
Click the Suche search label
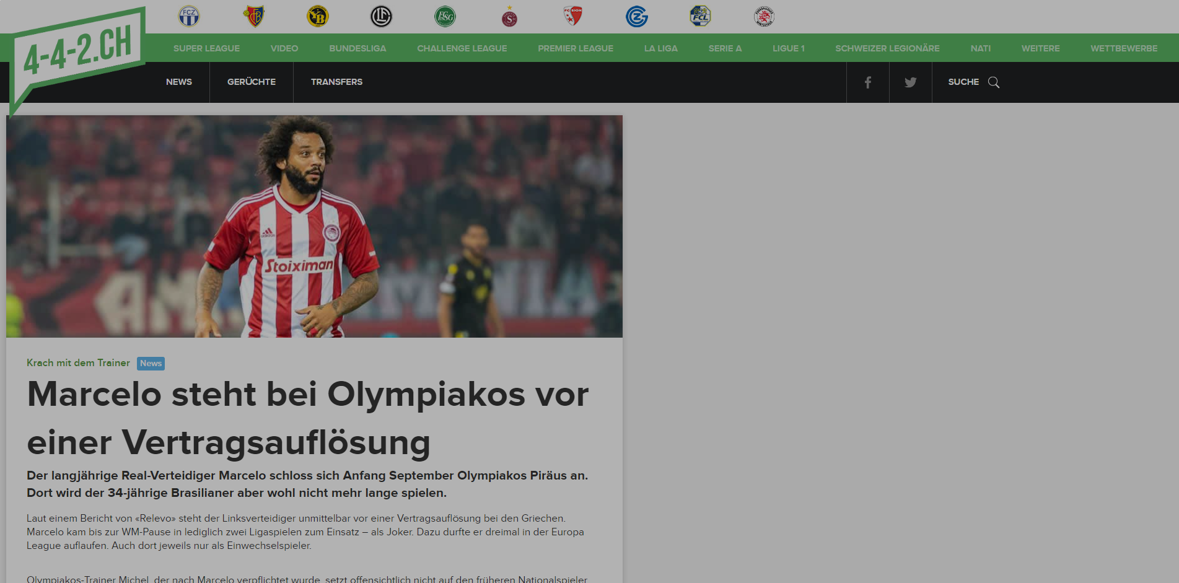pos(963,82)
